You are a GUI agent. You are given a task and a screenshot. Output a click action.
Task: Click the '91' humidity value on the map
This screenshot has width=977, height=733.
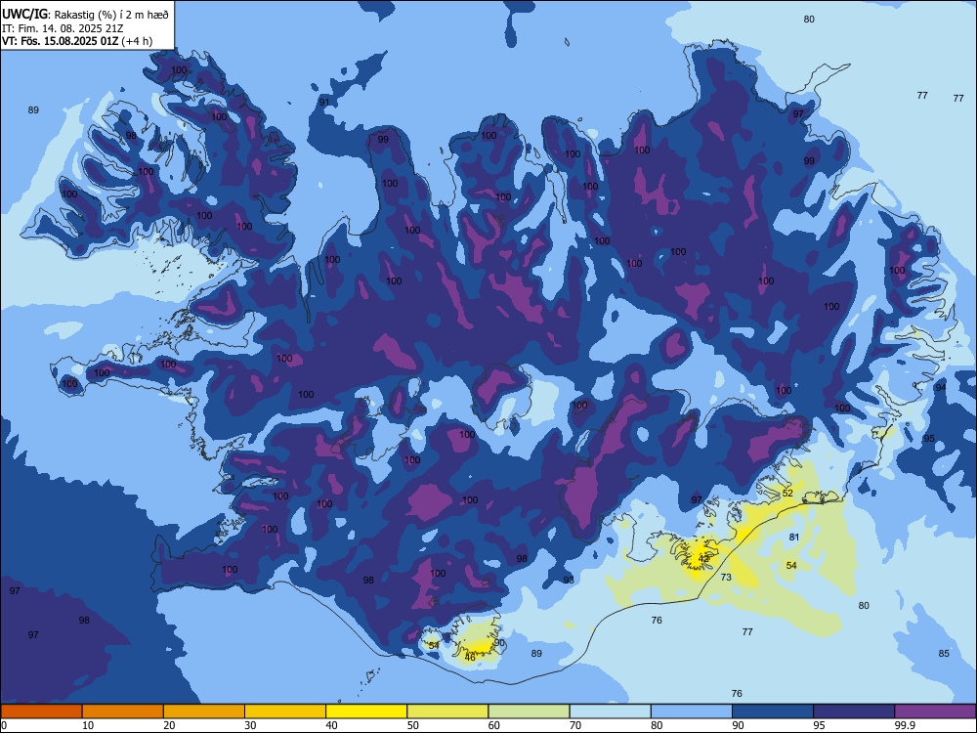tap(324, 103)
